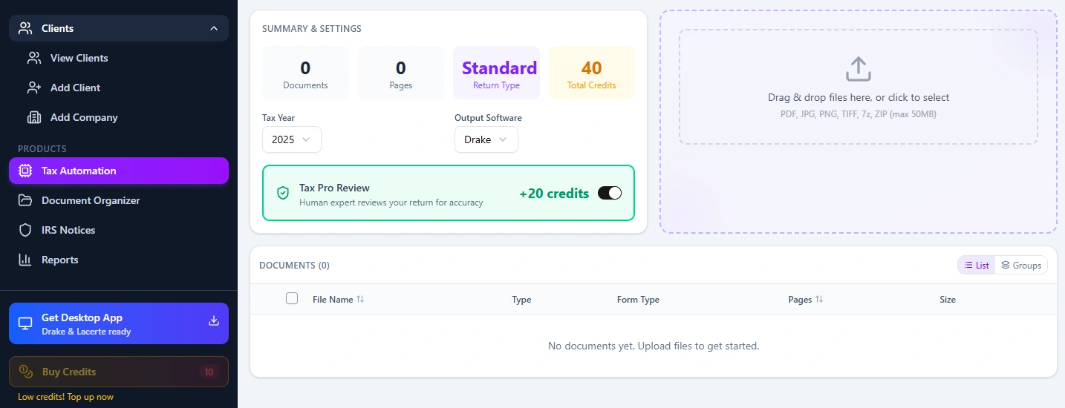The width and height of the screenshot is (1065, 408).
Task: Open the Output Software dropdown
Action: (x=486, y=139)
